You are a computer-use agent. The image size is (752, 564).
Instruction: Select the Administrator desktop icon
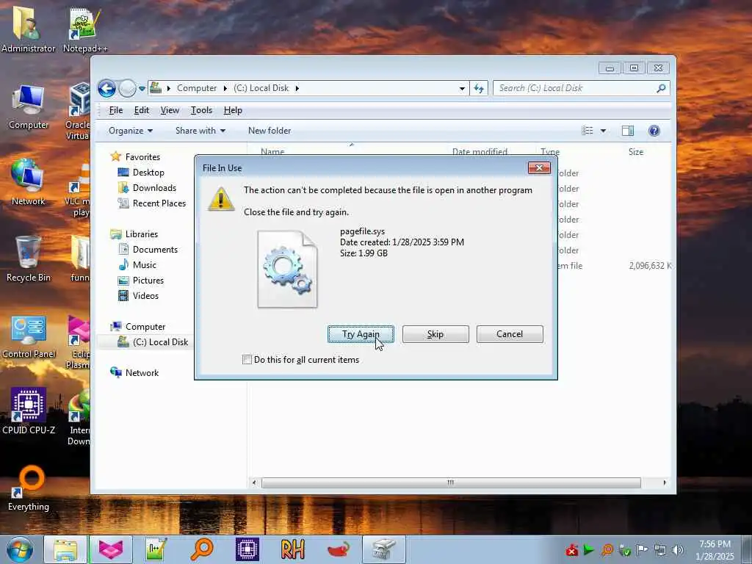(x=29, y=29)
